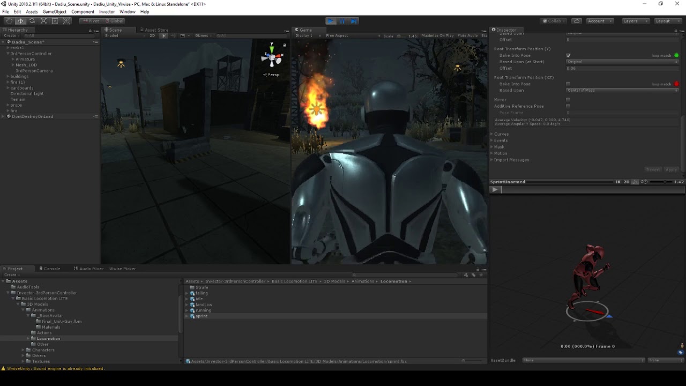The width and height of the screenshot is (686, 386).
Task: Open the Component menu
Action: tap(83, 12)
